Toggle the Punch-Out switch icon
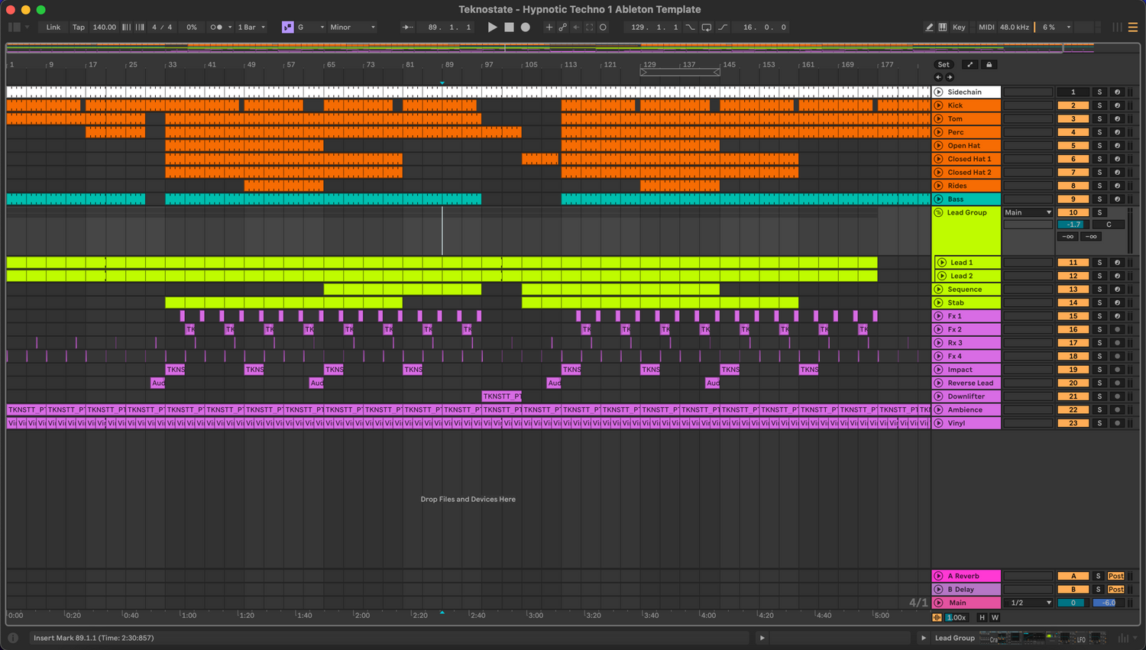 click(723, 27)
